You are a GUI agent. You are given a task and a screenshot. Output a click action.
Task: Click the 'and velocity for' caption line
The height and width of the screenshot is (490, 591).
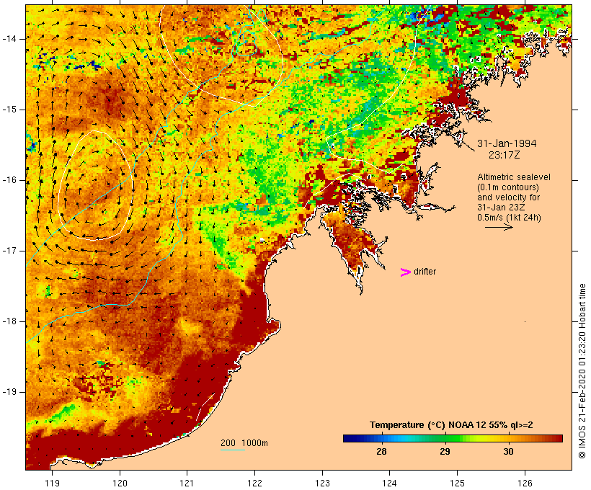point(508,197)
